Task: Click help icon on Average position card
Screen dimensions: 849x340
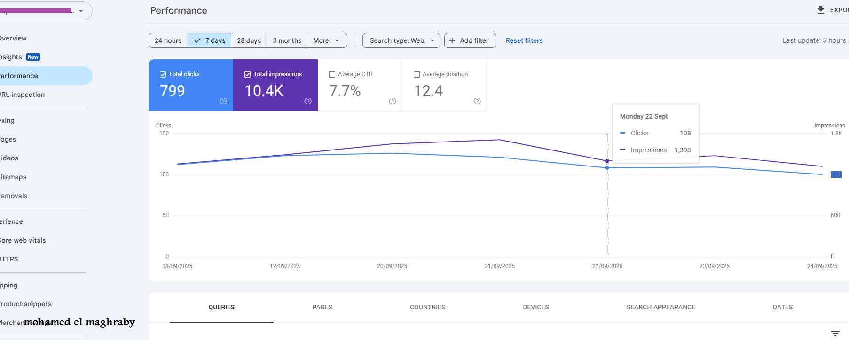Action: tap(477, 101)
